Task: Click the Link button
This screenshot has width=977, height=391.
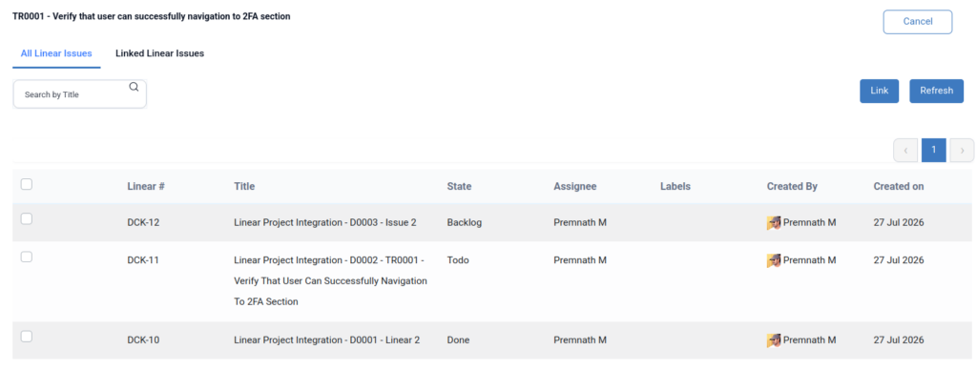Action: [x=879, y=91]
